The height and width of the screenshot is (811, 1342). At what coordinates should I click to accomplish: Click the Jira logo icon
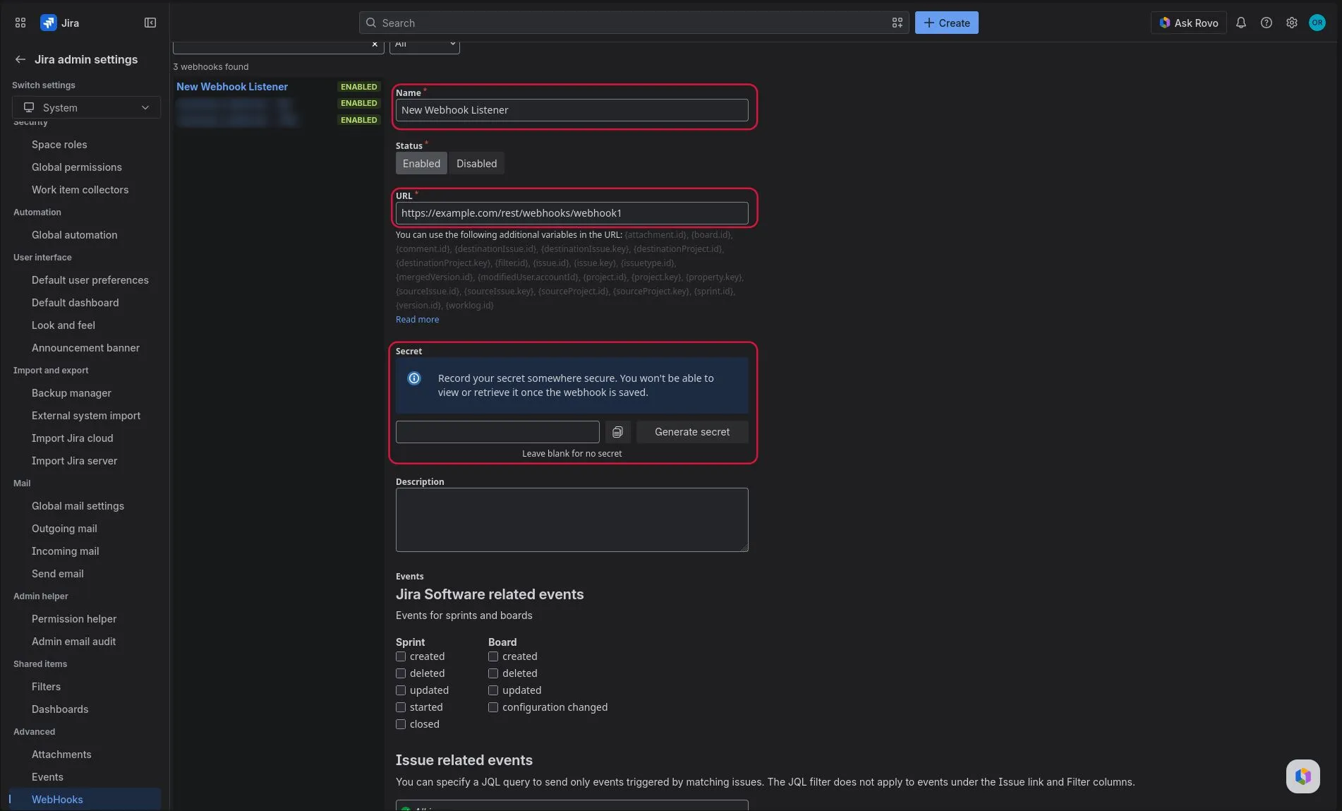(x=48, y=23)
